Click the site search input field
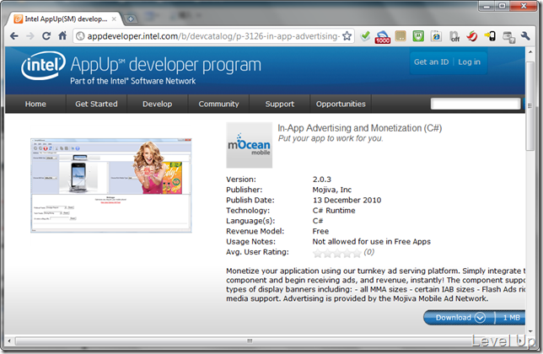The height and width of the screenshot is (354, 543). click(x=476, y=104)
